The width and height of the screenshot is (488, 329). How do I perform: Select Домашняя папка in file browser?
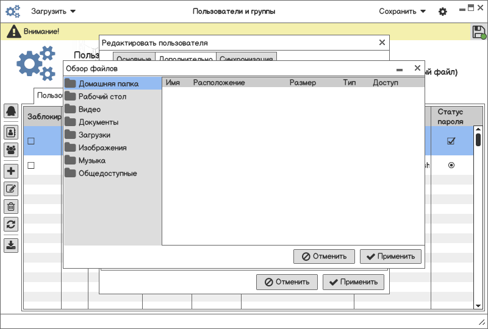[113, 83]
